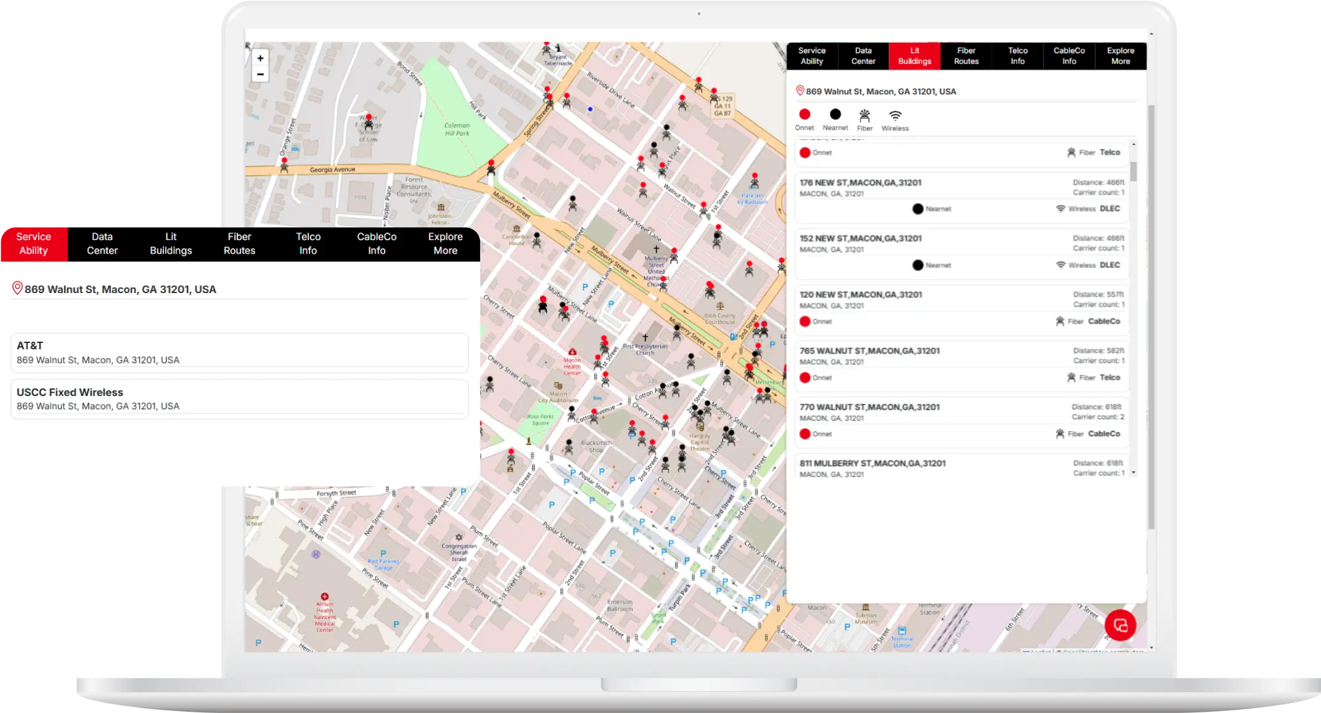Click the building list scroll down arrow
This screenshot has width=1321, height=713.
coord(1133,473)
